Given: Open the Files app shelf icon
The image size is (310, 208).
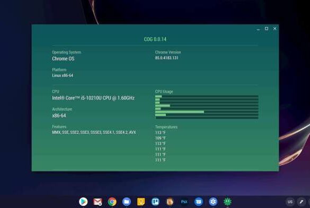Looking at the screenshot, I should (127, 202).
